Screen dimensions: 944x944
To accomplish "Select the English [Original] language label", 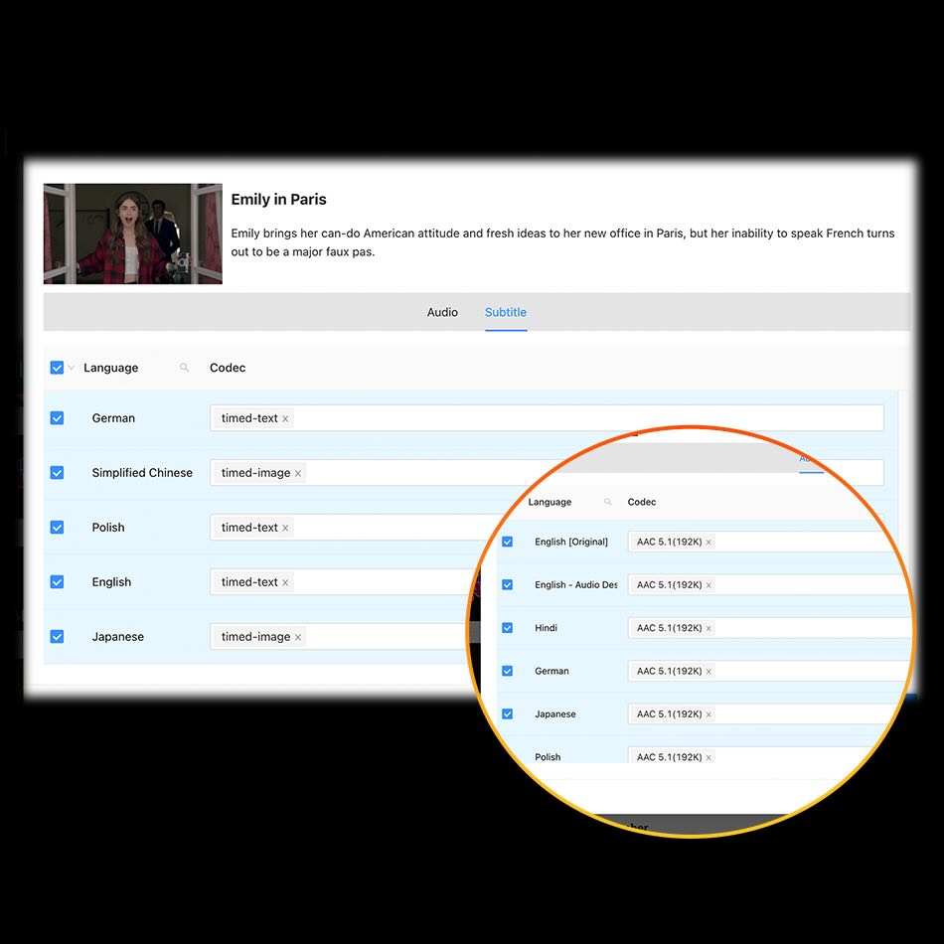I will click(571, 542).
